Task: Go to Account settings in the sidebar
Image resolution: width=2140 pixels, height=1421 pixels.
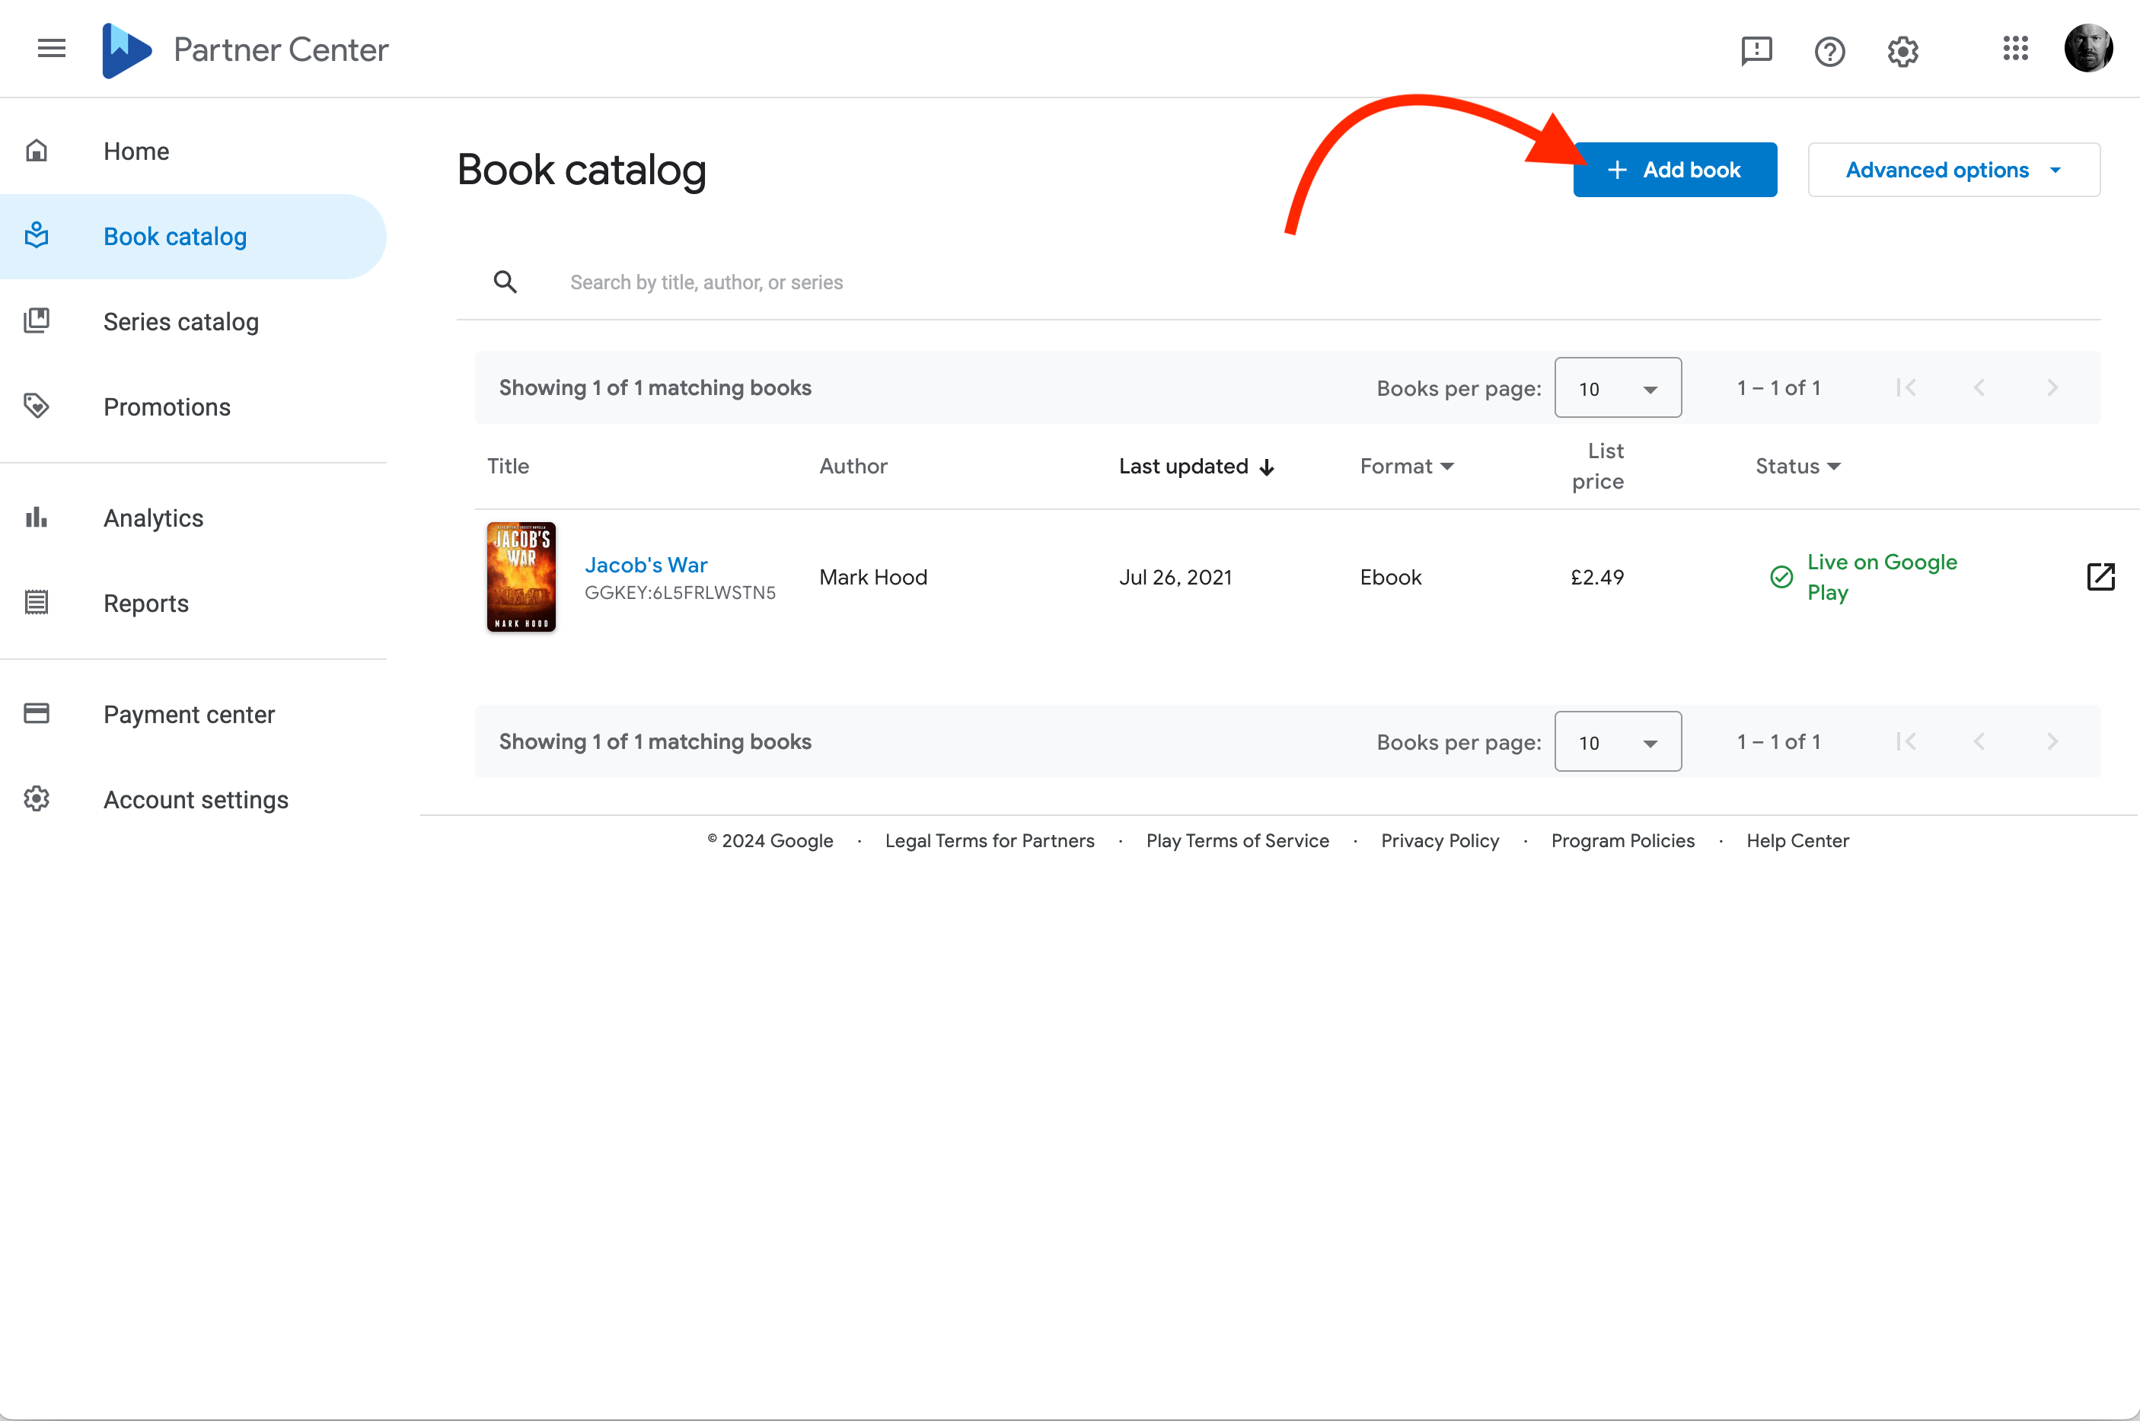Action: (195, 798)
